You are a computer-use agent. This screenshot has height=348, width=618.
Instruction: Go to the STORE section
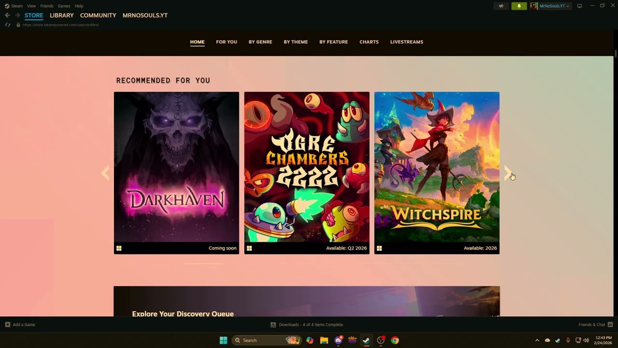tap(34, 15)
